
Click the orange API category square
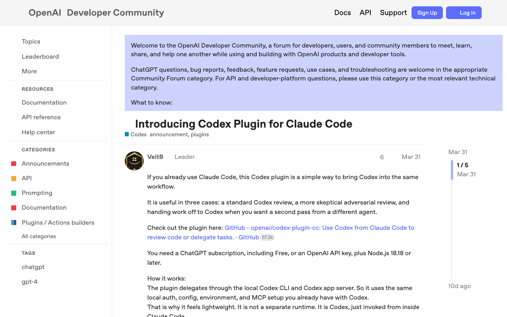click(13, 178)
